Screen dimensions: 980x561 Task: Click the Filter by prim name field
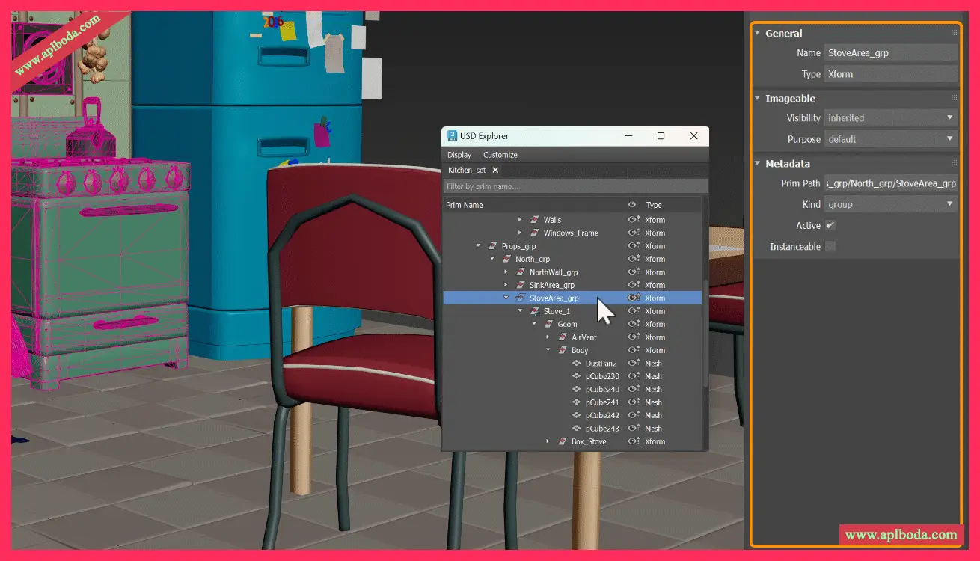coord(575,186)
